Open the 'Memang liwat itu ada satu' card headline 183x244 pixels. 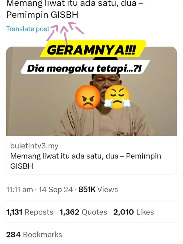point(85,161)
